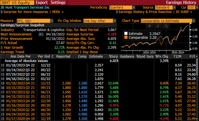Screen dimensions: 199x121
Task: Select row 14 dated 04/18/2022 in table
Action: 98,79
